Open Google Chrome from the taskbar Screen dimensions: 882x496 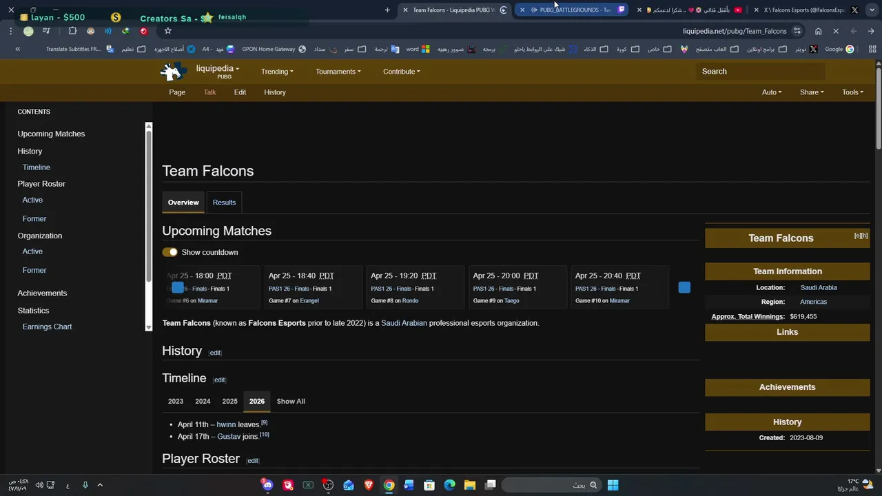point(389,485)
